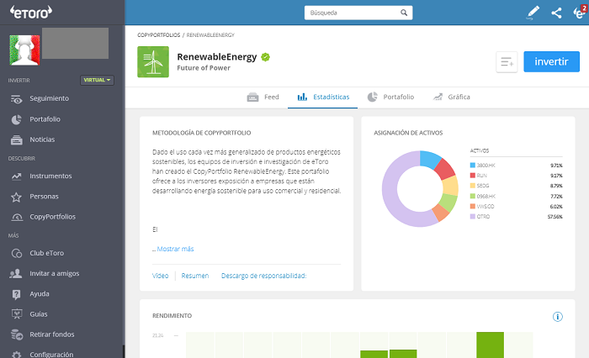Screen dimensions: 589x358
Task: Click the purple OTRO legend swatch
Action: 473,217
